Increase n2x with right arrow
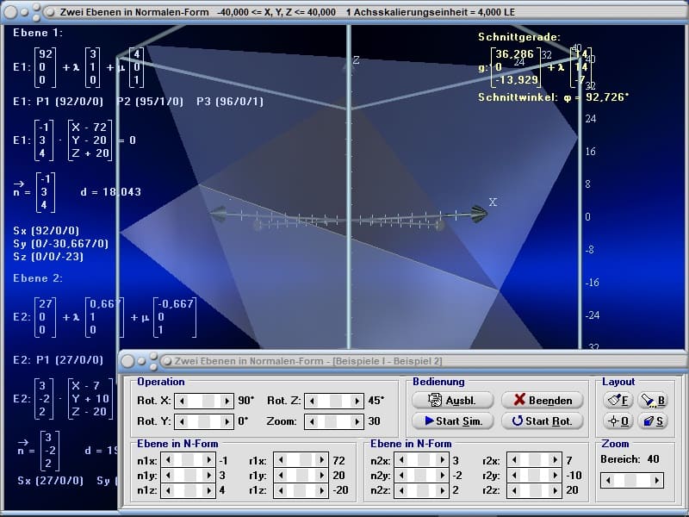Image resolution: width=689 pixels, height=517 pixels. click(x=443, y=460)
